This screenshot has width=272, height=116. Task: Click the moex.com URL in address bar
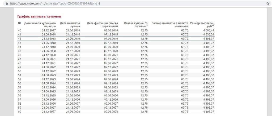[55, 4]
